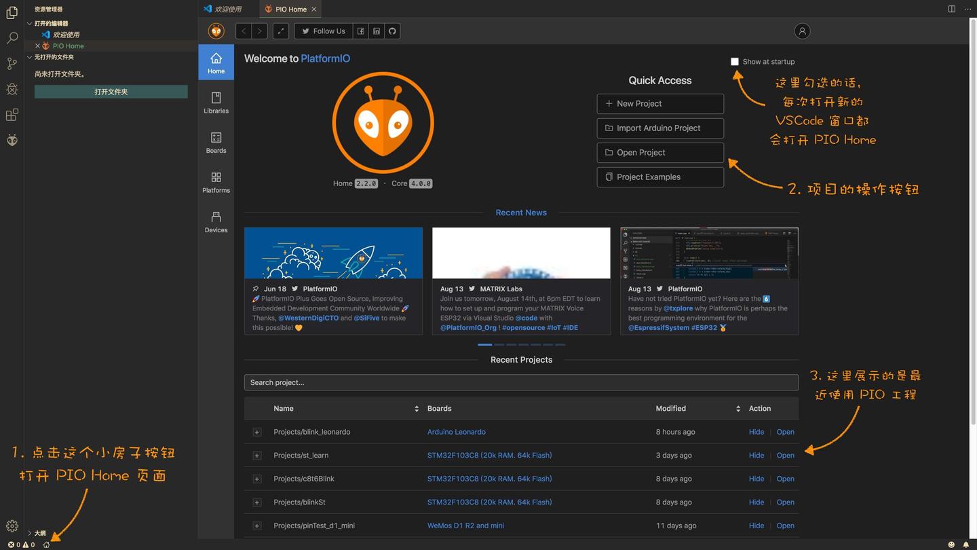This screenshot has width=977, height=550.
Task: Open the Devices panel in PIO Home
Action: (216, 222)
